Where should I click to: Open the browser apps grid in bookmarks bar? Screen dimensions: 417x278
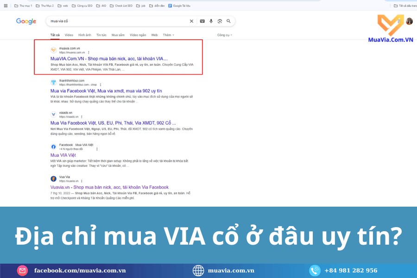pyautogui.click(x=6, y=6)
